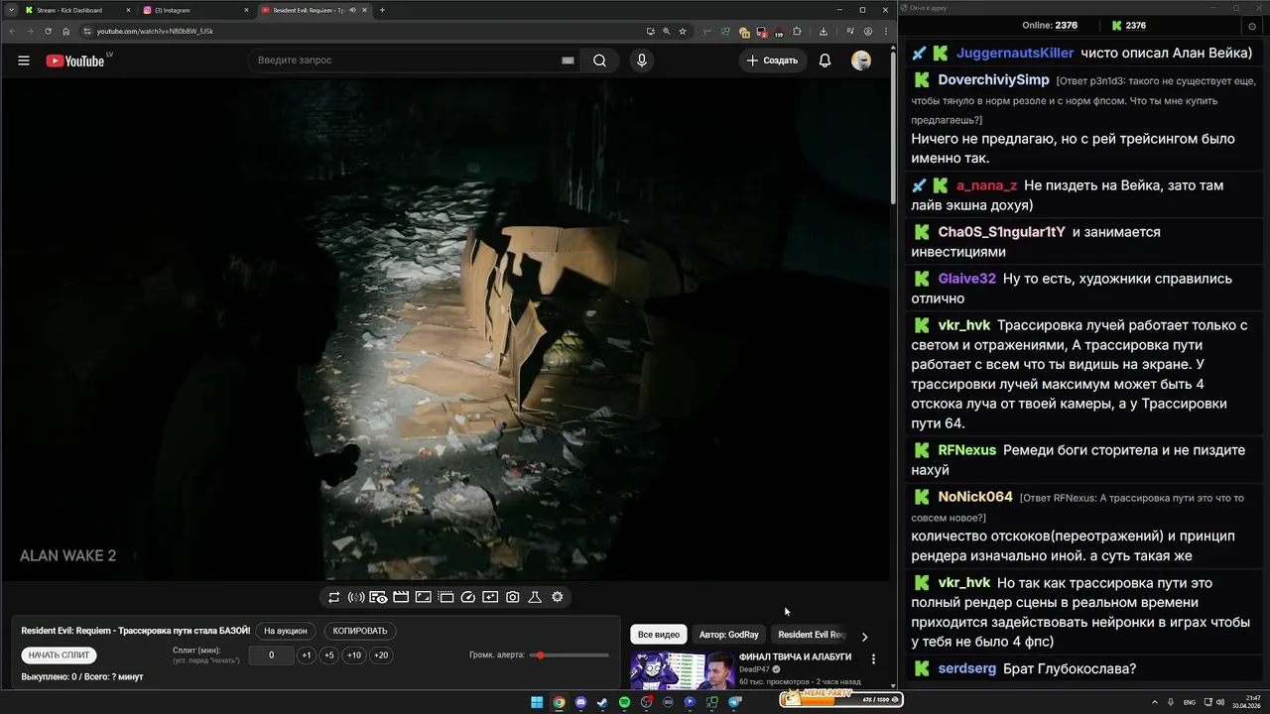Click username a_nana_z in chat
This screenshot has height=714, width=1270.
pos(986,185)
